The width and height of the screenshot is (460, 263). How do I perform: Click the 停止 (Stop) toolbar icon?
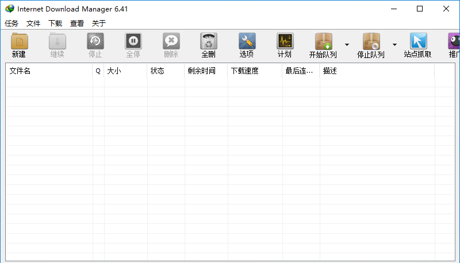(x=95, y=41)
